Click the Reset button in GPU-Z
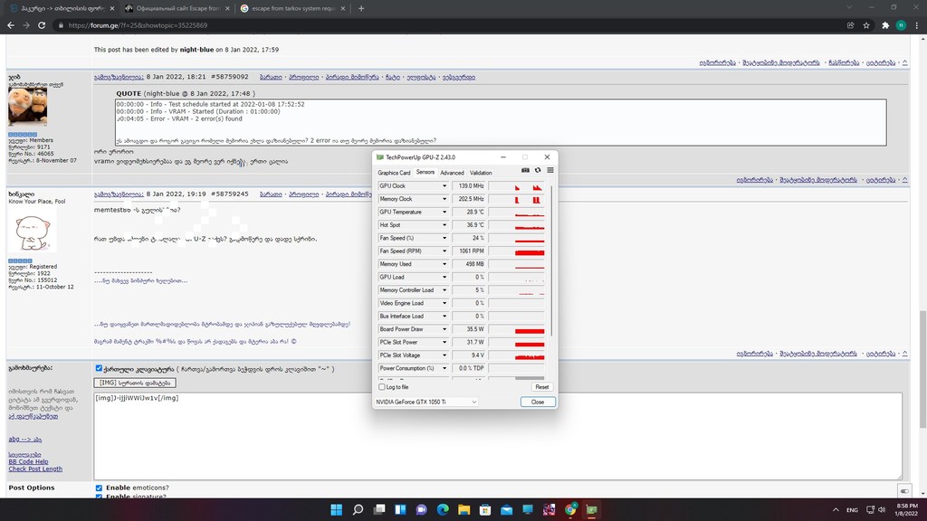 point(541,387)
